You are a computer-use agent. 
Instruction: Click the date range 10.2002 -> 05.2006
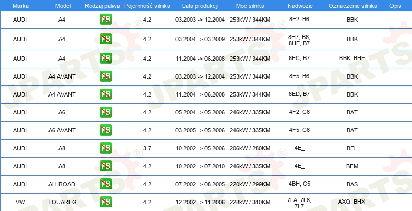point(200,148)
